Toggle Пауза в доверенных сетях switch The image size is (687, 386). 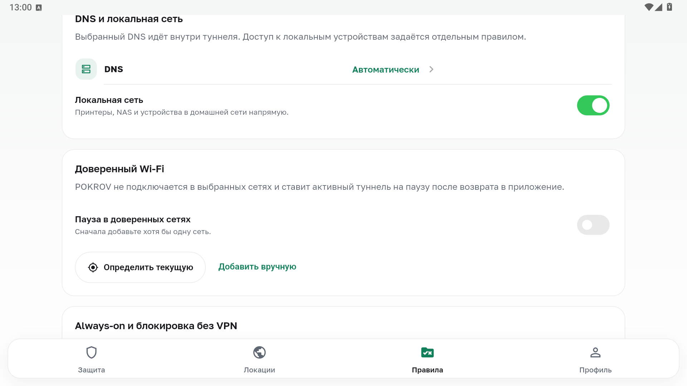point(593,225)
